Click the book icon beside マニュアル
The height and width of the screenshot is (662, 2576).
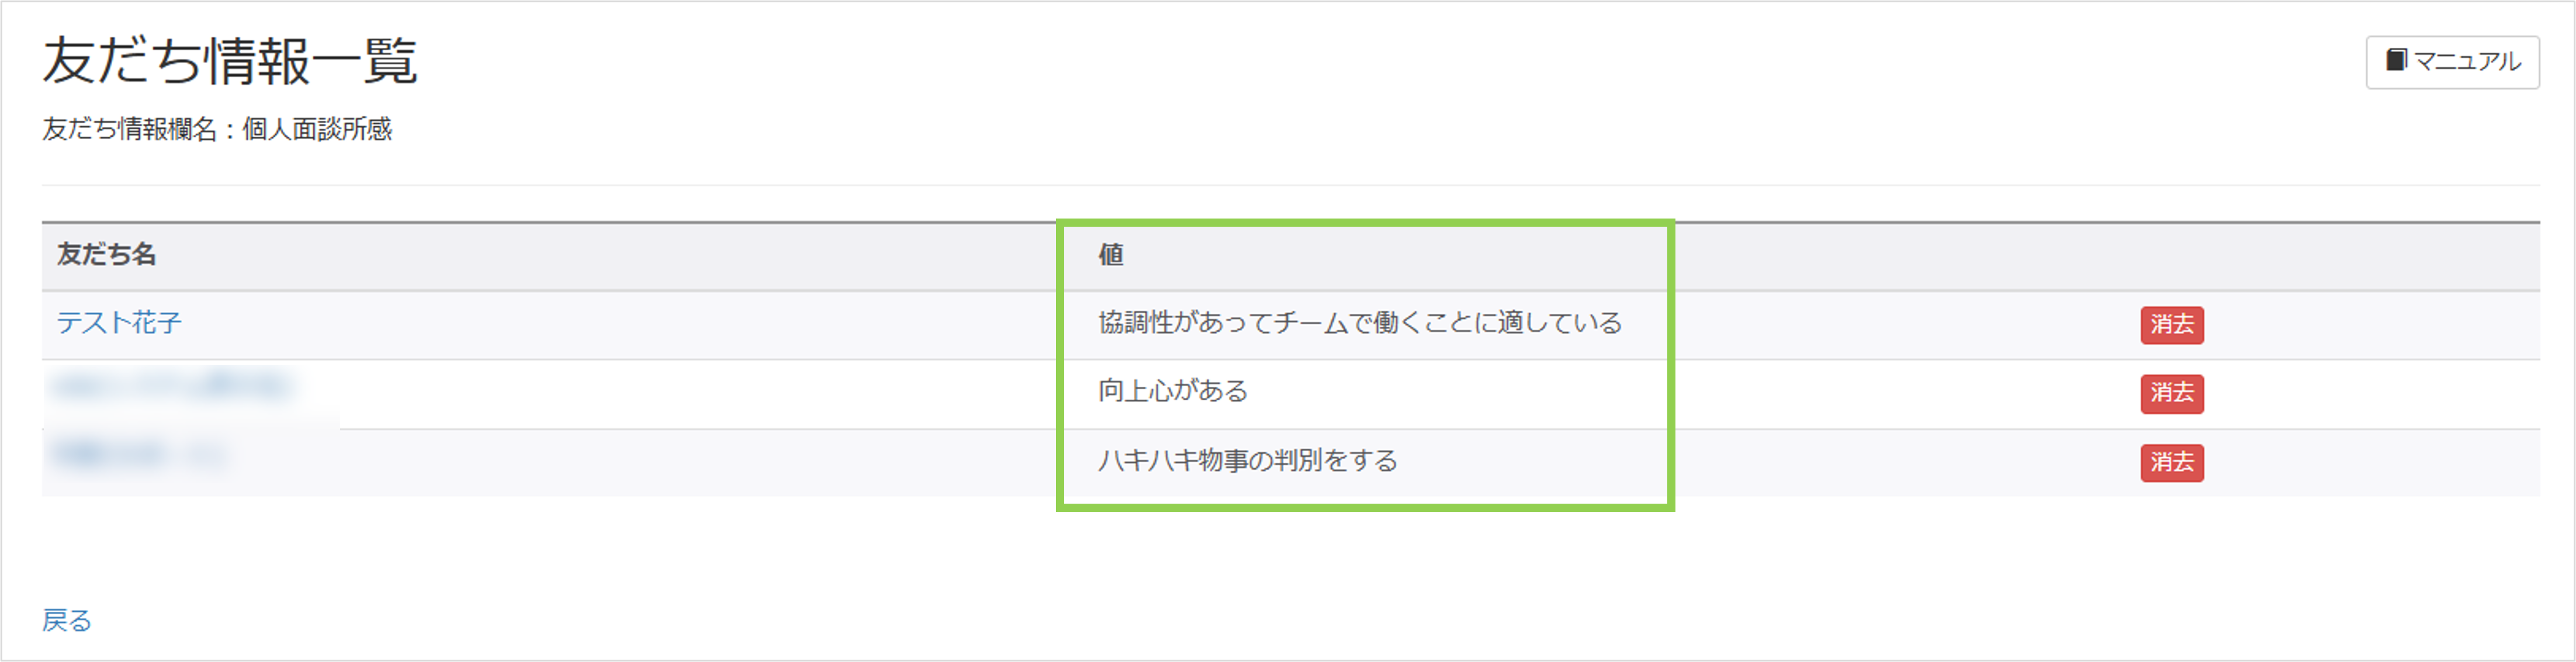tap(2396, 60)
